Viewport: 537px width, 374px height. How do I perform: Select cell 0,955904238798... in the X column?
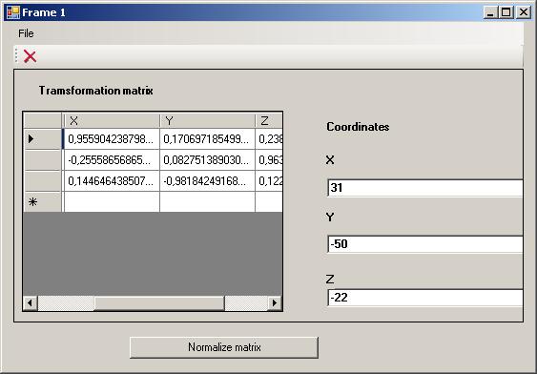[x=112, y=139]
